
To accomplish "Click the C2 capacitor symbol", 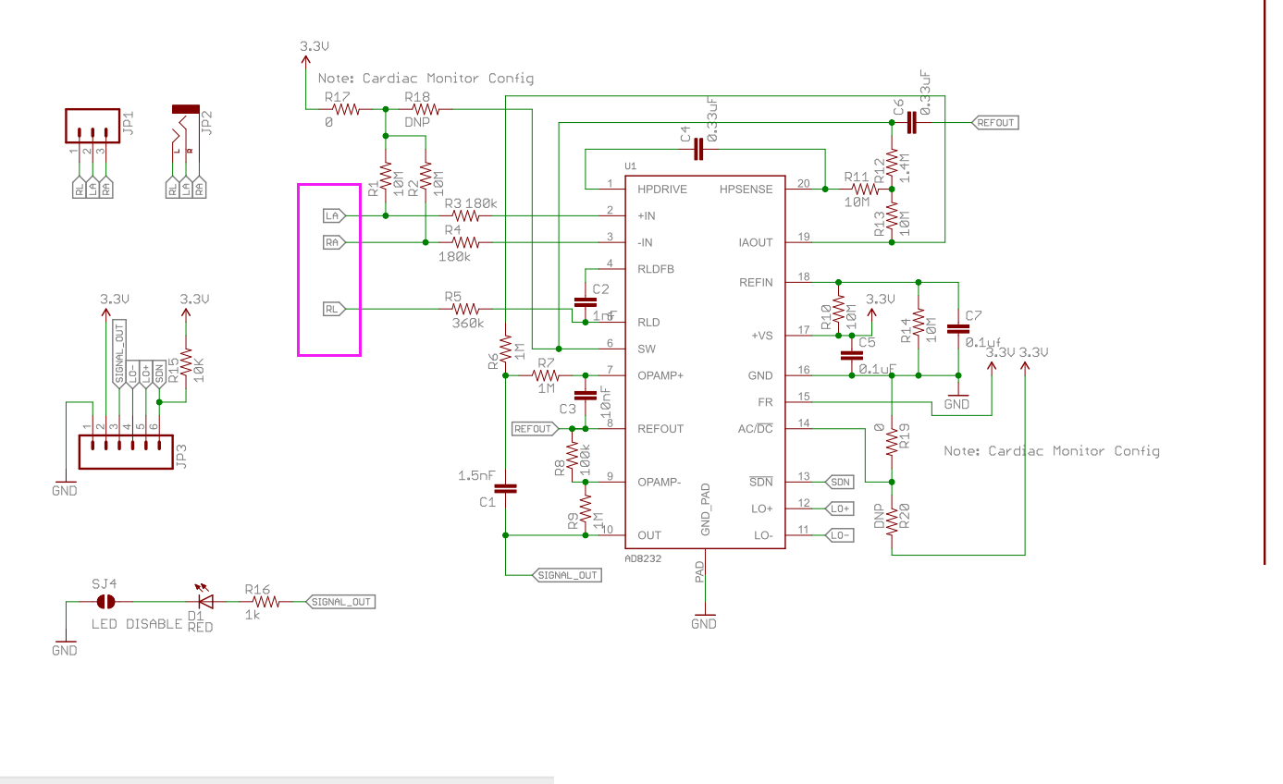I will [x=585, y=301].
